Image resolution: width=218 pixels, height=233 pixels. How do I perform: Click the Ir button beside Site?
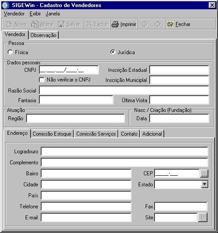pyautogui.click(x=203, y=217)
